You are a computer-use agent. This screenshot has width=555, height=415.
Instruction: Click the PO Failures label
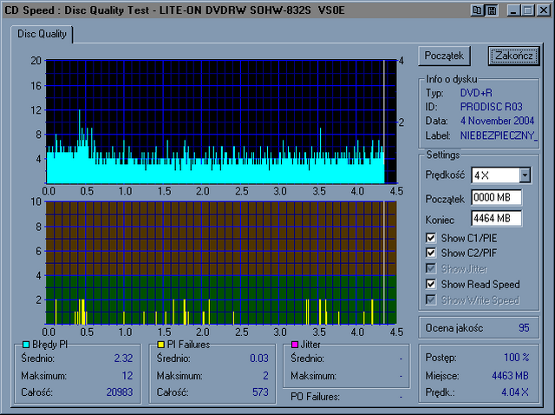pos(315,397)
